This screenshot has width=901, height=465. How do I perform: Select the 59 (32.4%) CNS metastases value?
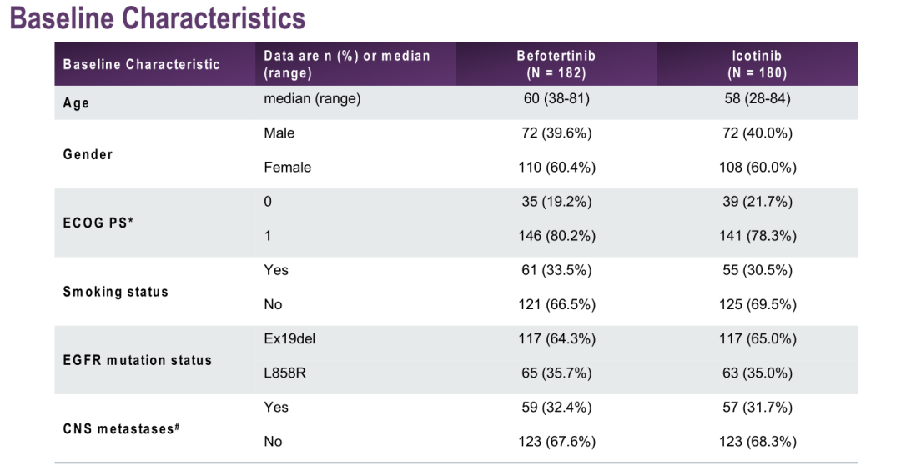556,407
